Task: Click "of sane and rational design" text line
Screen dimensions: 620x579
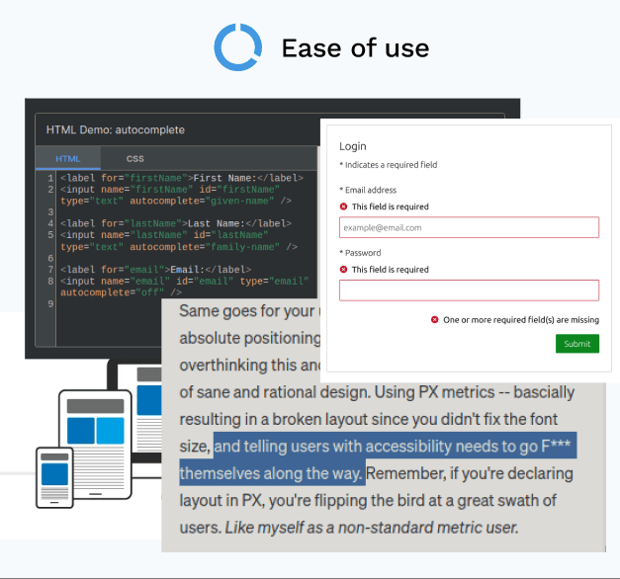Action: (377, 392)
